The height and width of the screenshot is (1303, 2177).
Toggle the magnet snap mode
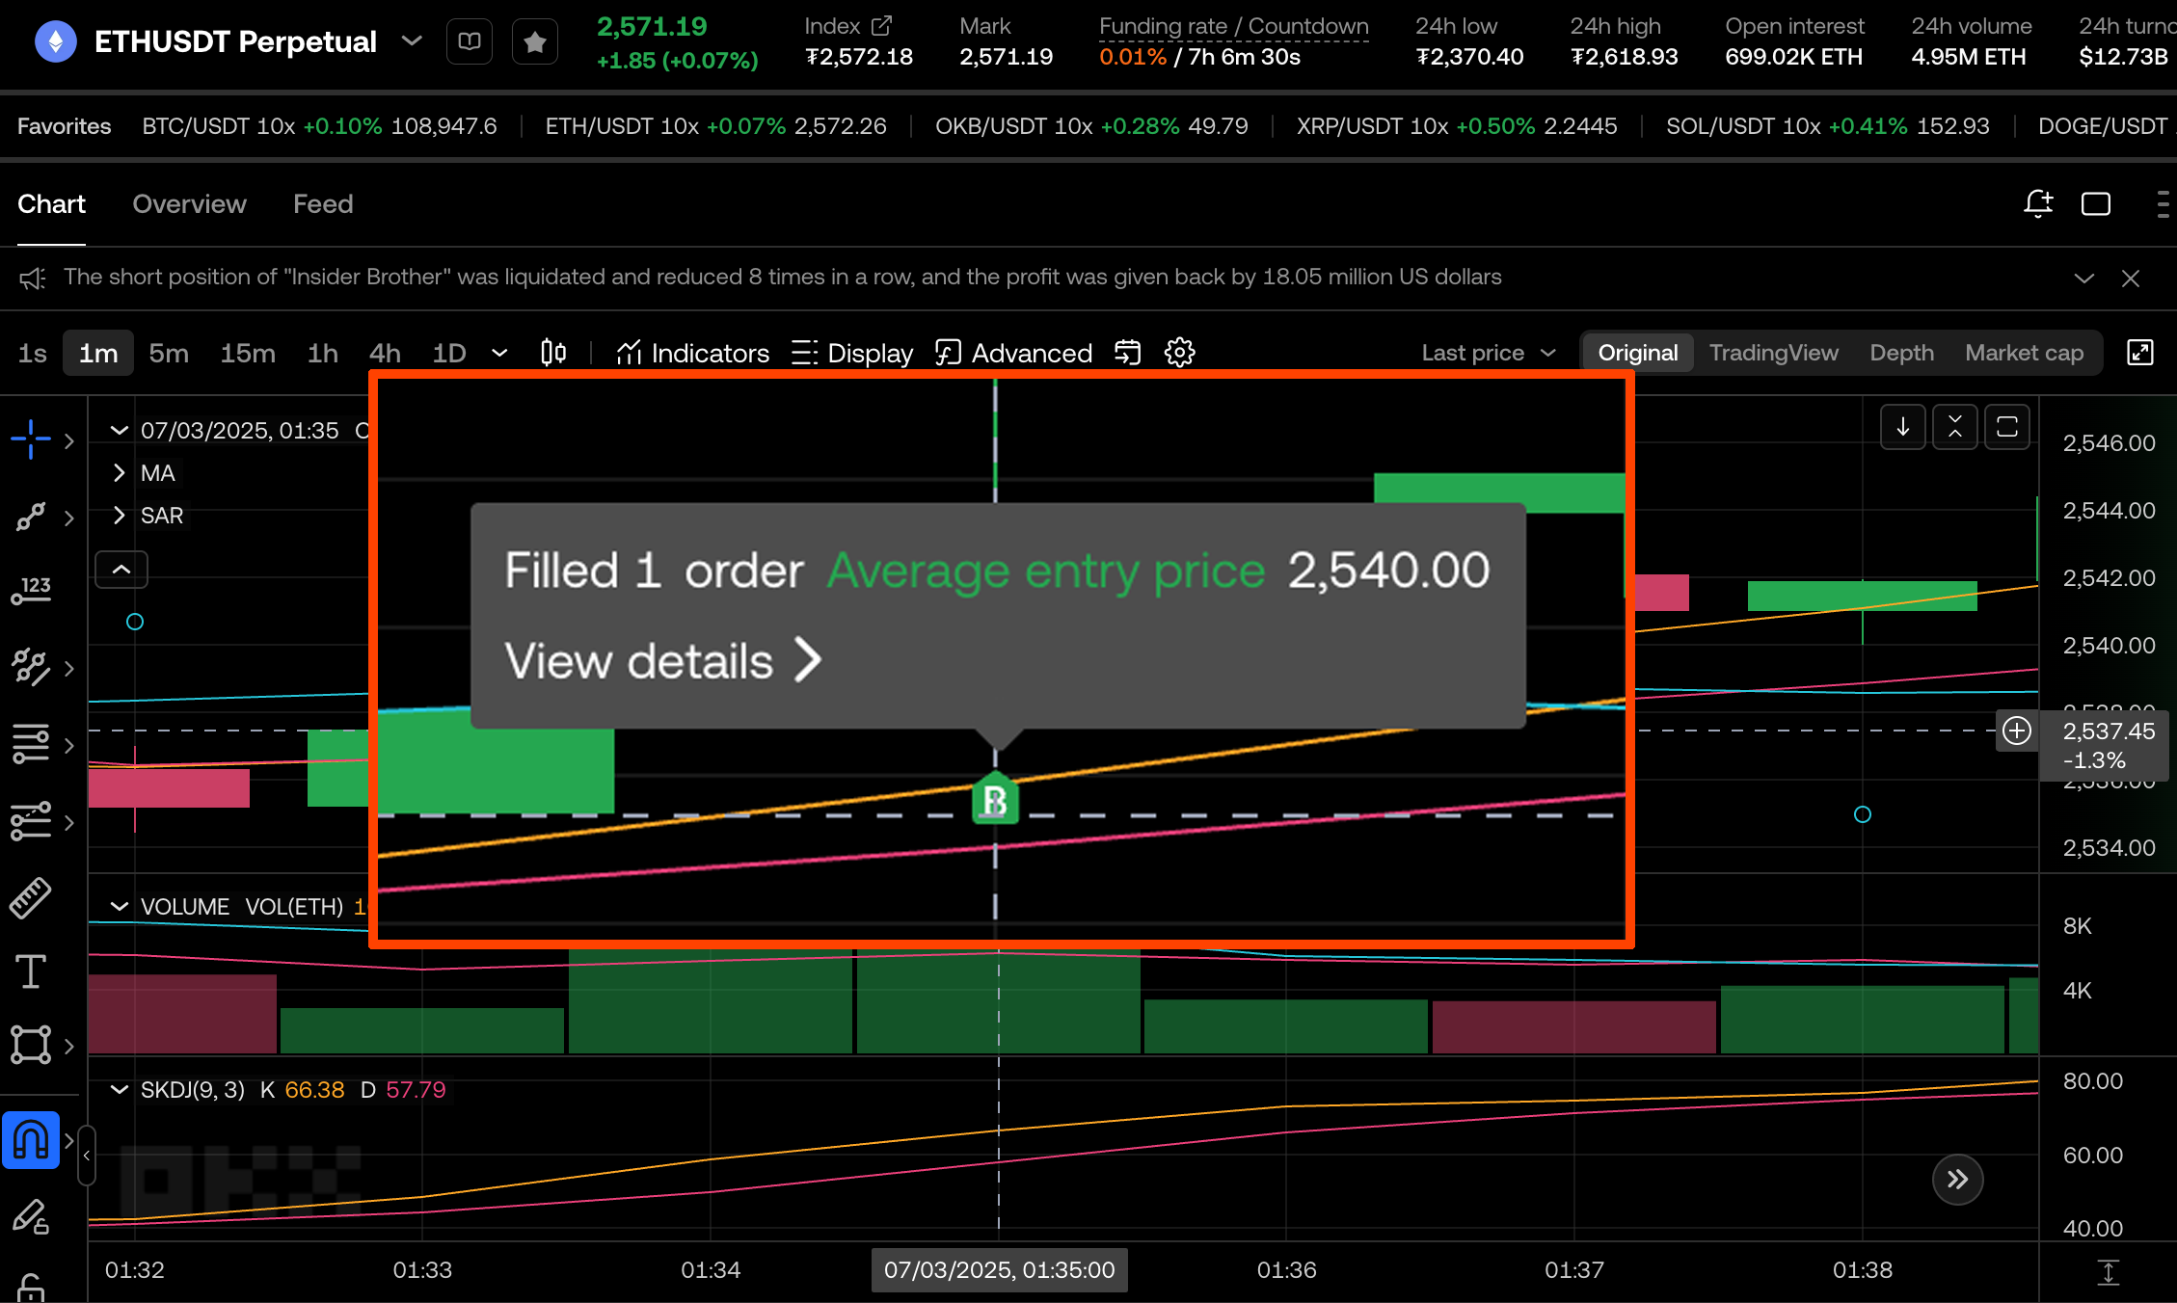pyautogui.click(x=31, y=1140)
